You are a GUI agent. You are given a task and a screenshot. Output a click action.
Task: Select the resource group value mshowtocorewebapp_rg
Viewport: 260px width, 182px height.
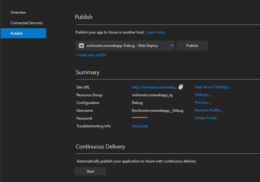pos(152,95)
